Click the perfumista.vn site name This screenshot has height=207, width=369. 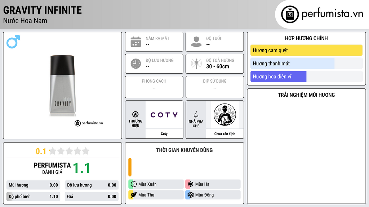coord(332,14)
